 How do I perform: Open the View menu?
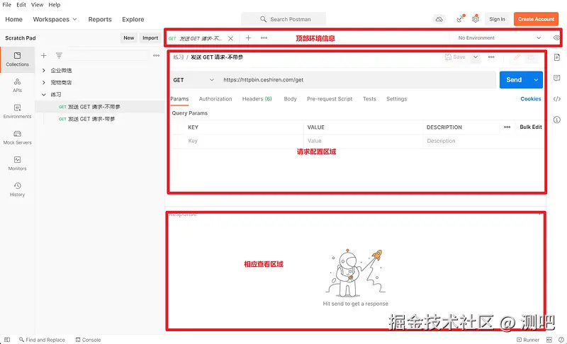38,5
